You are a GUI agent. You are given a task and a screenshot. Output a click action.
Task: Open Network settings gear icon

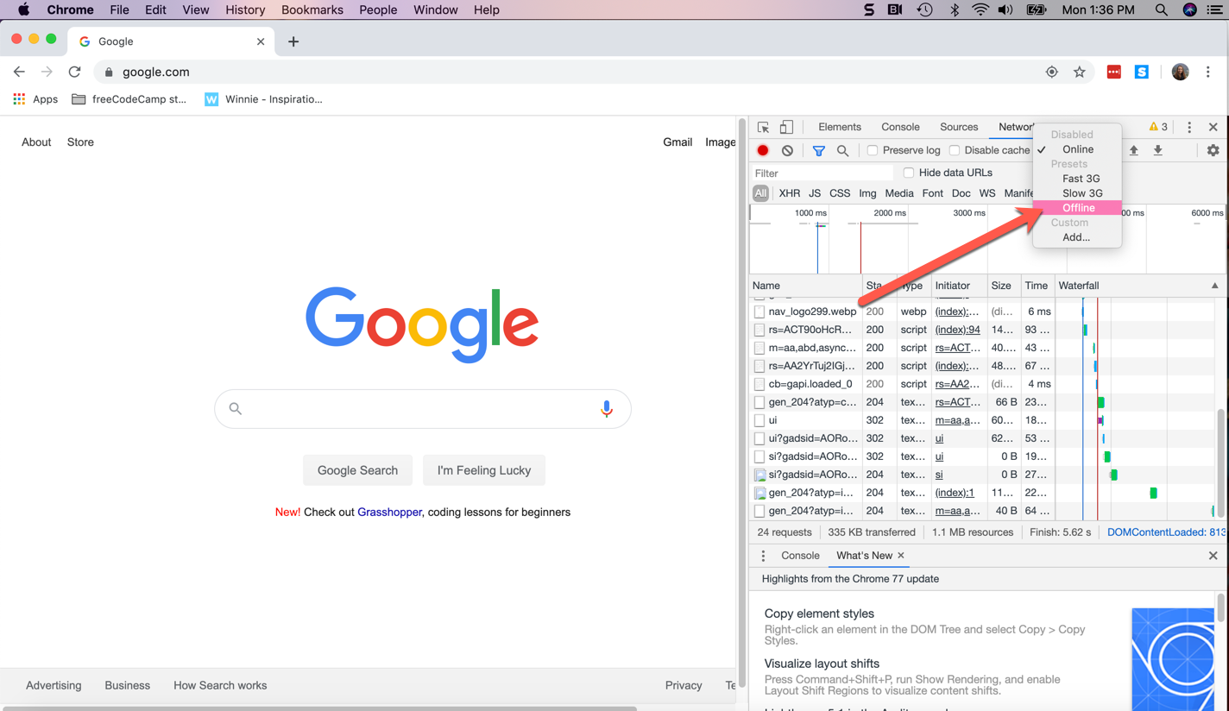[x=1213, y=150]
